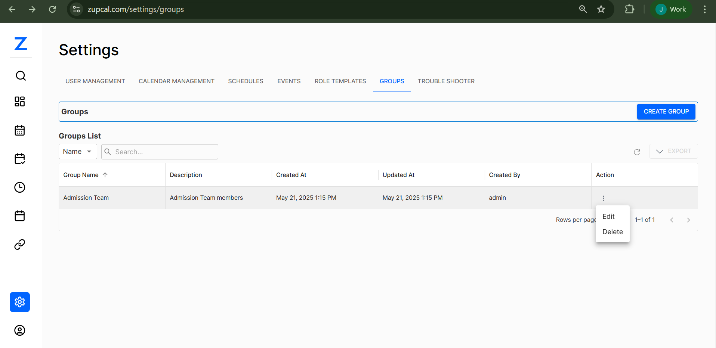Viewport: 716px width, 348px height.
Task: Open the Action menu for Admission Team
Action: [x=604, y=198]
